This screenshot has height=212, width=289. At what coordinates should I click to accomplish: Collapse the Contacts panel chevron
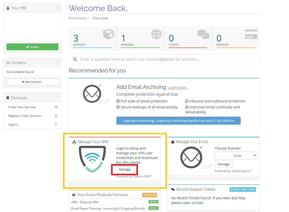[x=57, y=62]
